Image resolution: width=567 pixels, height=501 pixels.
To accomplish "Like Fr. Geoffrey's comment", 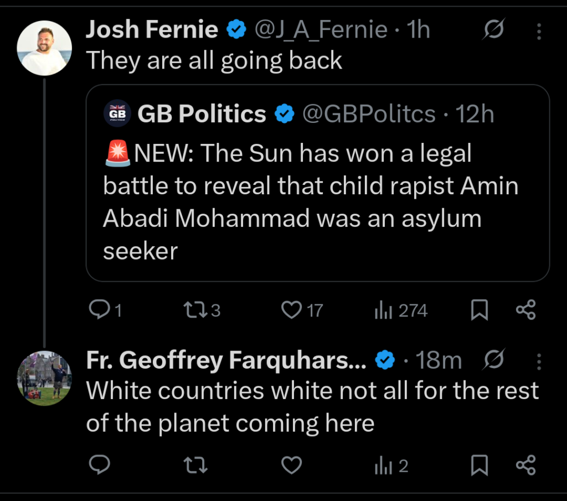I will click(292, 466).
